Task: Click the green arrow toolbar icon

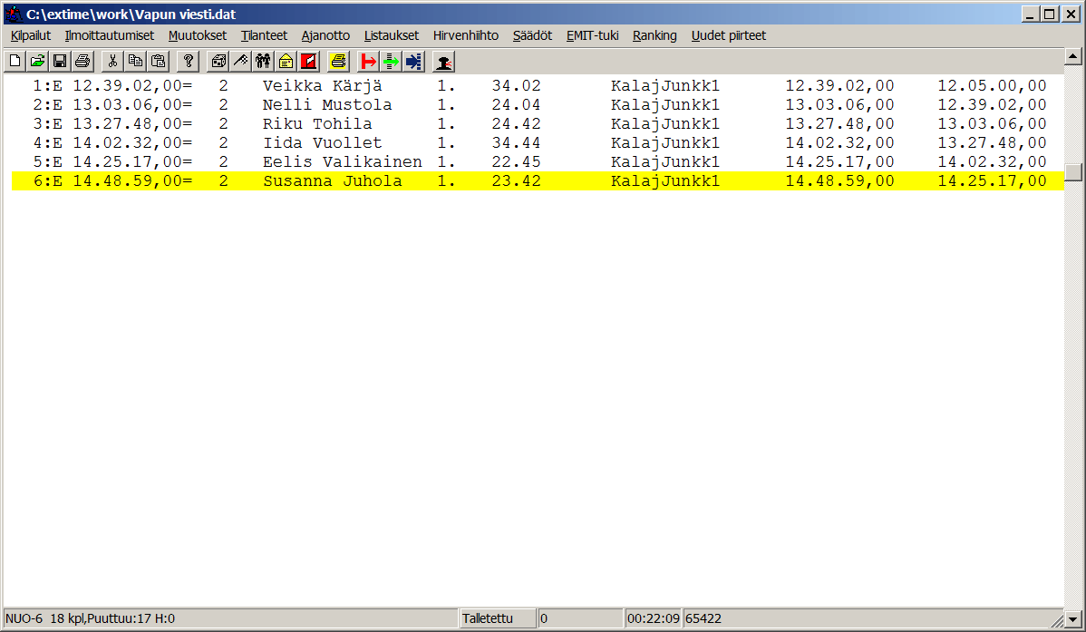Action: (392, 62)
